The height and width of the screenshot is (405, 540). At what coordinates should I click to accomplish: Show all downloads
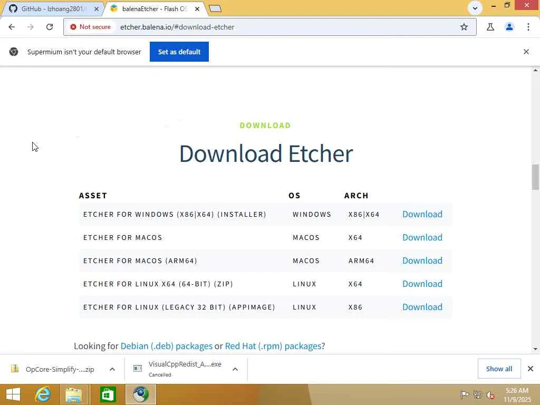coord(499,369)
